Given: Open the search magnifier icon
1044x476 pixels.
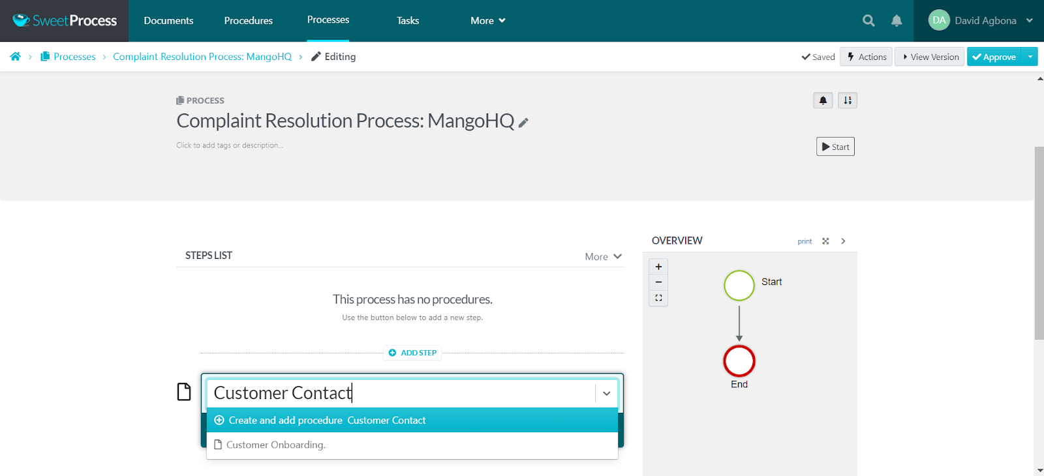Looking at the screenshot, I should [x=868, y=20].
